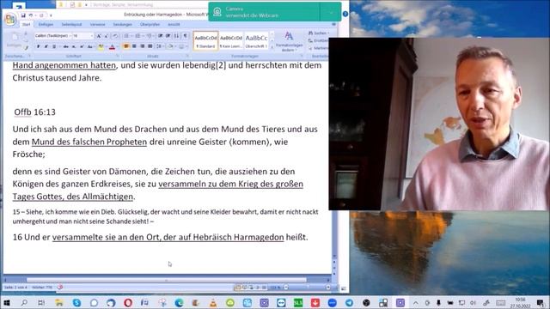
Task: Show hidden system tray icons
Action: pos(416,302)
